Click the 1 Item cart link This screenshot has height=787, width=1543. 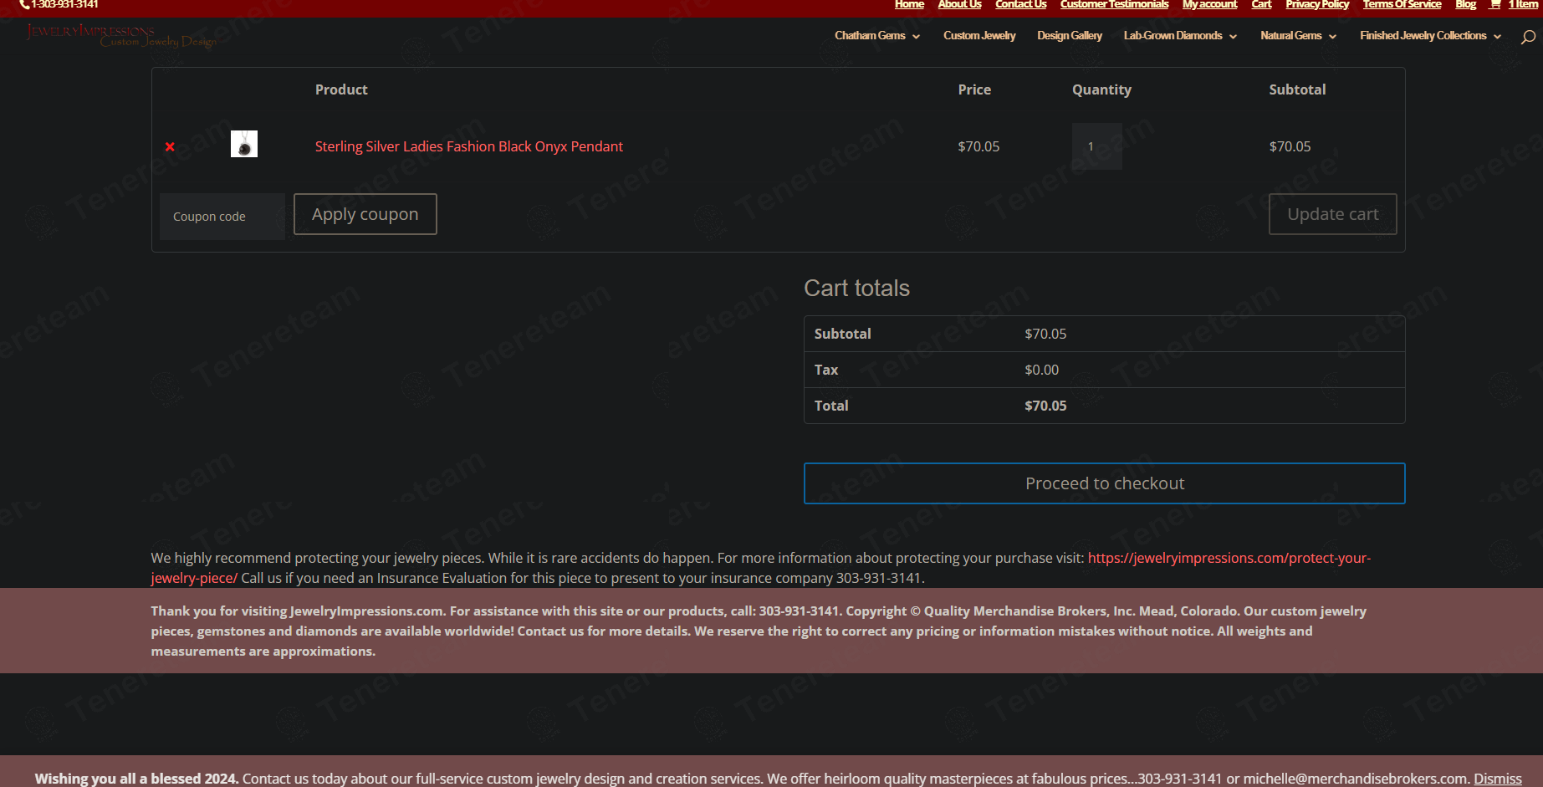1523,4
